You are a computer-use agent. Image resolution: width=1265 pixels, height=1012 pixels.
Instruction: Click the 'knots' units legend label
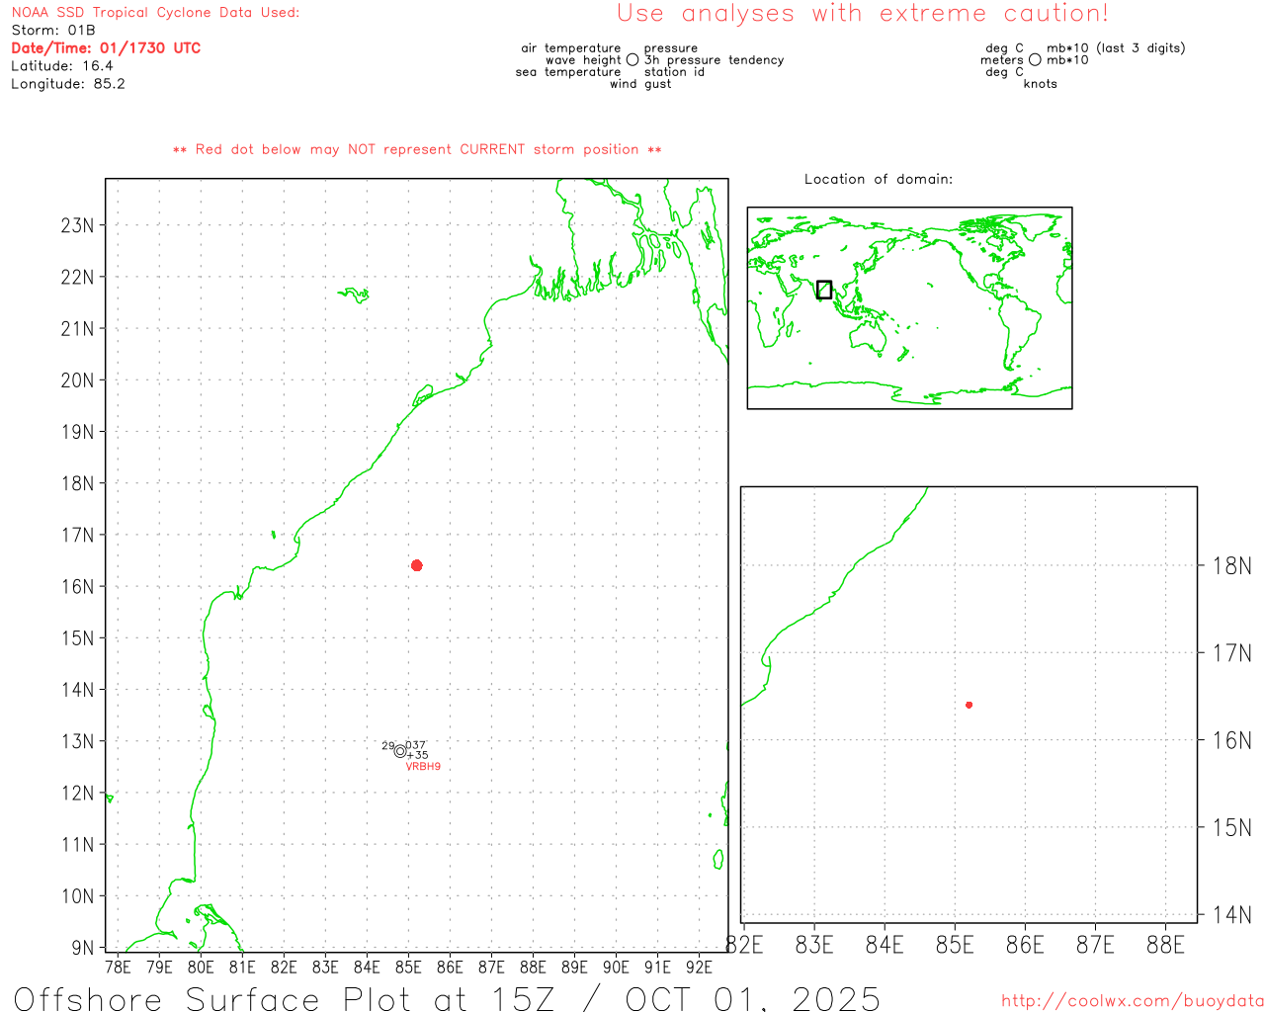[x=1041, y=84]
